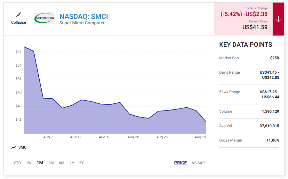
Task: Click the Aug 29 date axis label
Action: [200, 137]
